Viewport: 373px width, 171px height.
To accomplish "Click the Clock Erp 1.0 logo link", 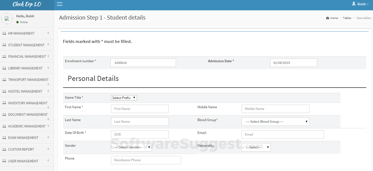I will (27, 4).
